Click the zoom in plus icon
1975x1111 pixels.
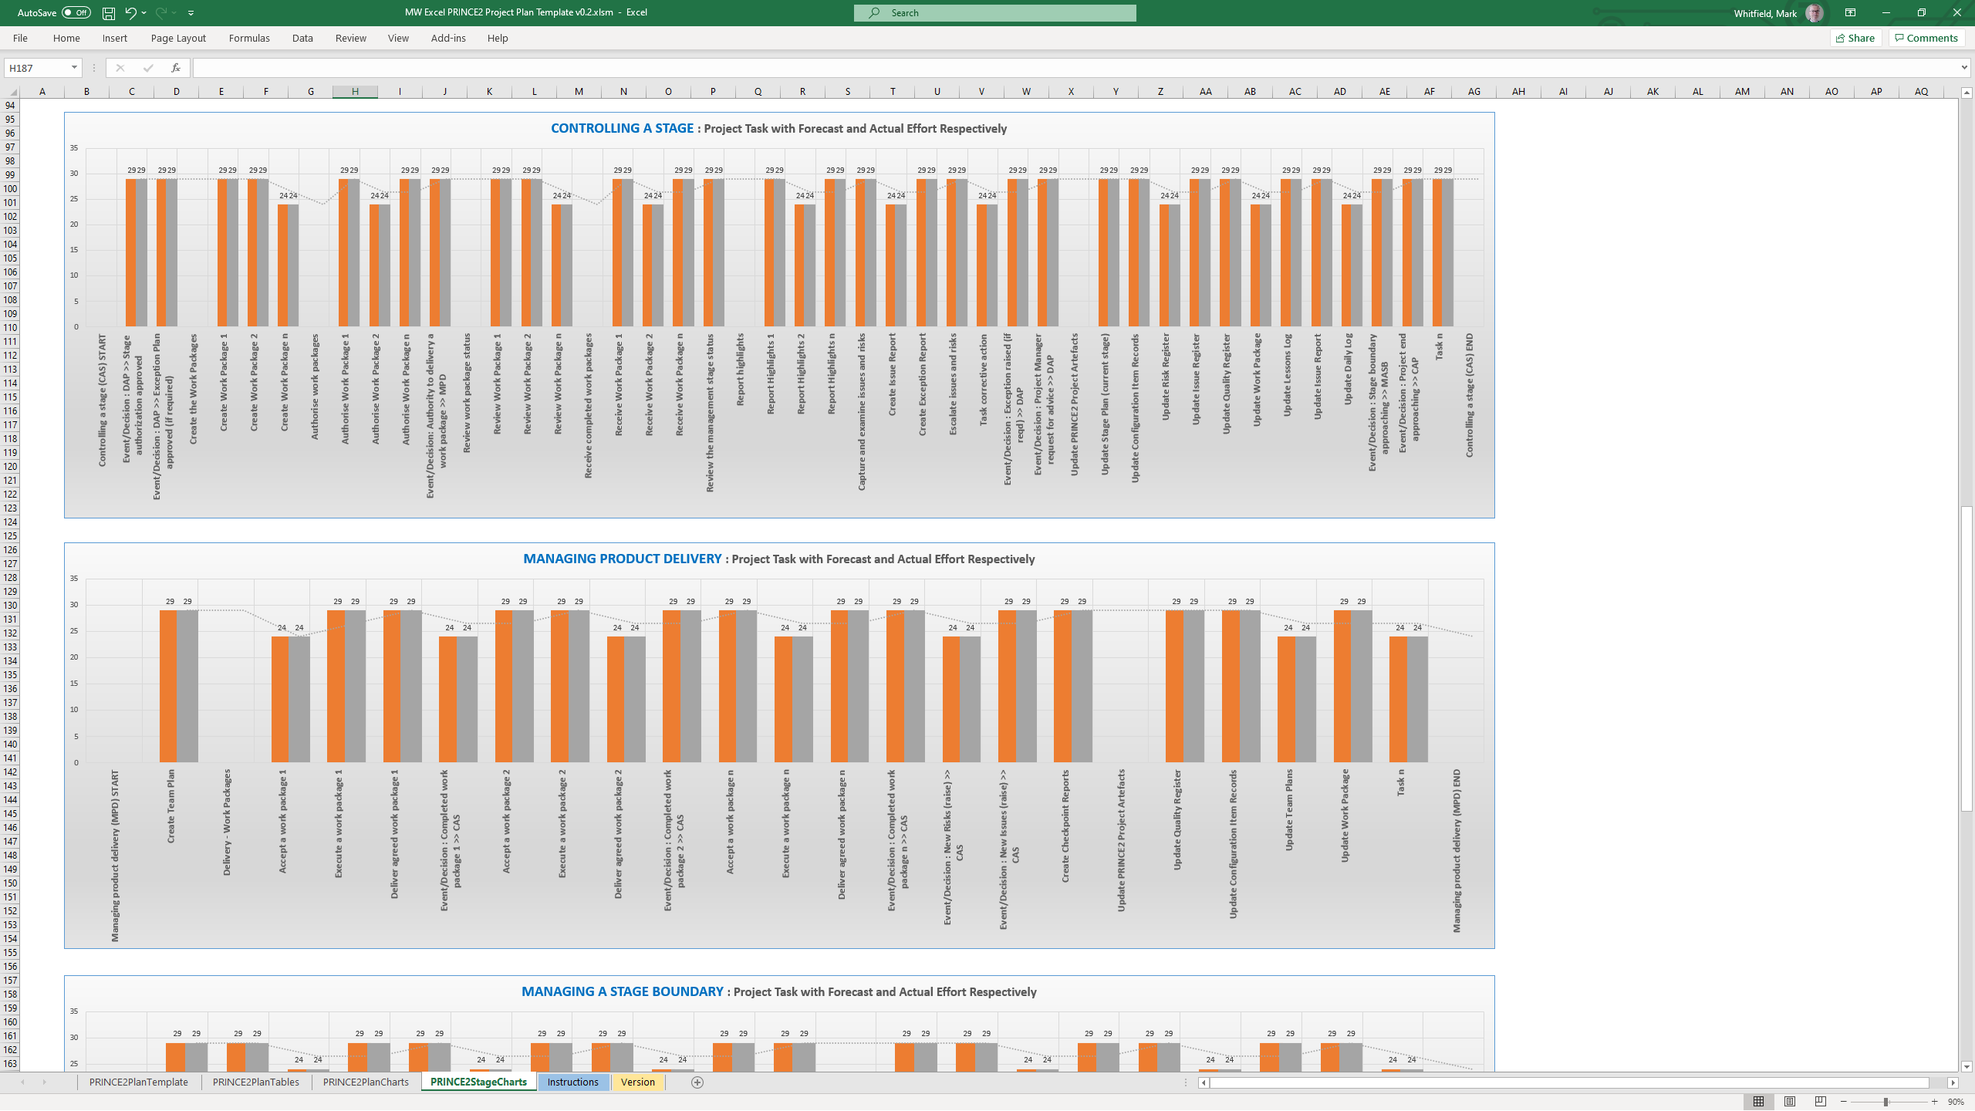[x=1935, y=1102]
